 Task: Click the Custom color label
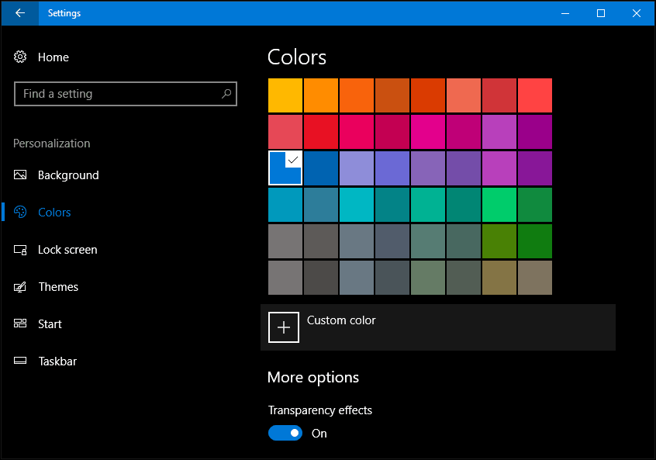point(341,320)
